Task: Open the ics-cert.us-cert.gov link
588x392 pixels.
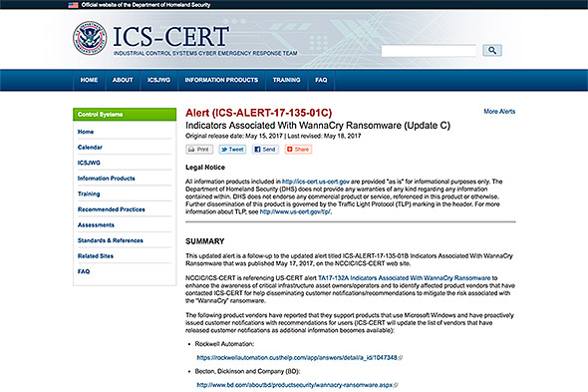Action: (x=316, y=182)
